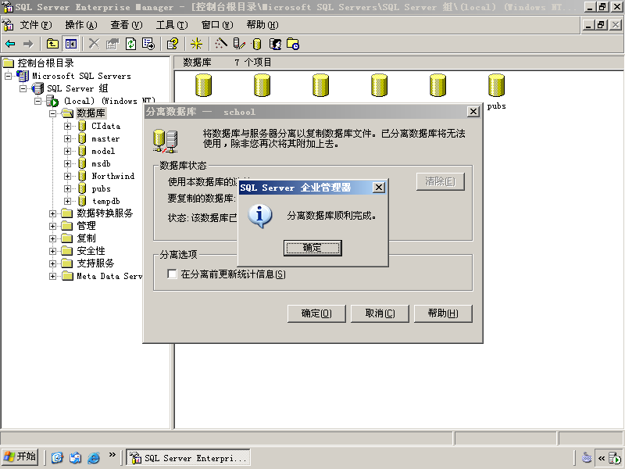
Task: Expand the msdb database node
Action: click(x=67, y=163)
